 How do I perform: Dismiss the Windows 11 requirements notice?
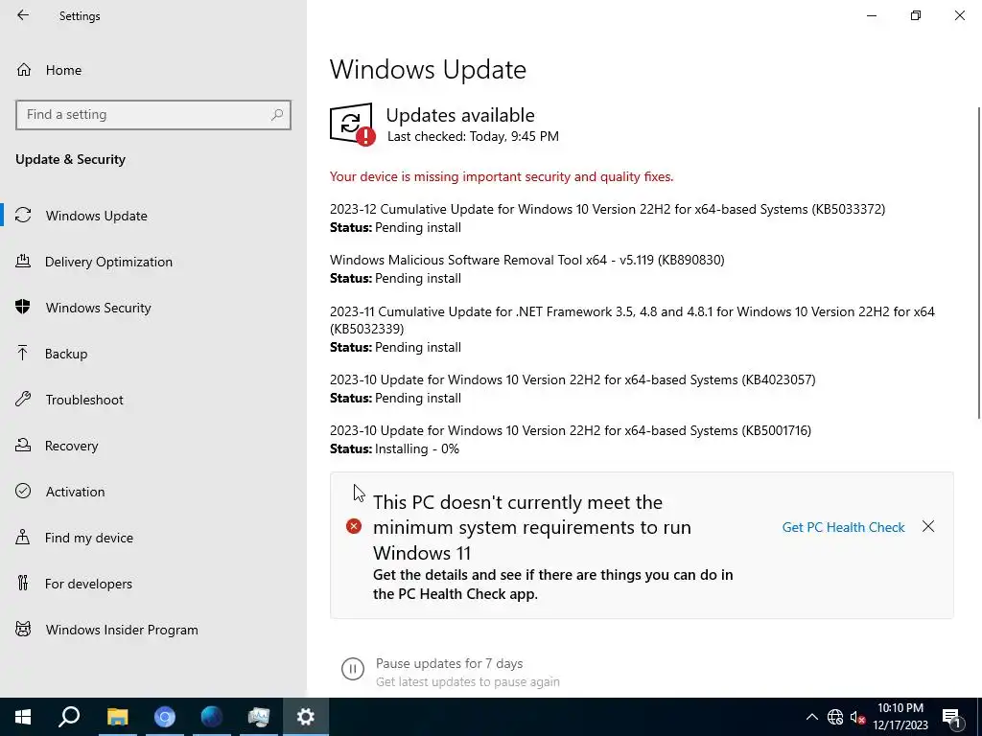pos(928,526)
